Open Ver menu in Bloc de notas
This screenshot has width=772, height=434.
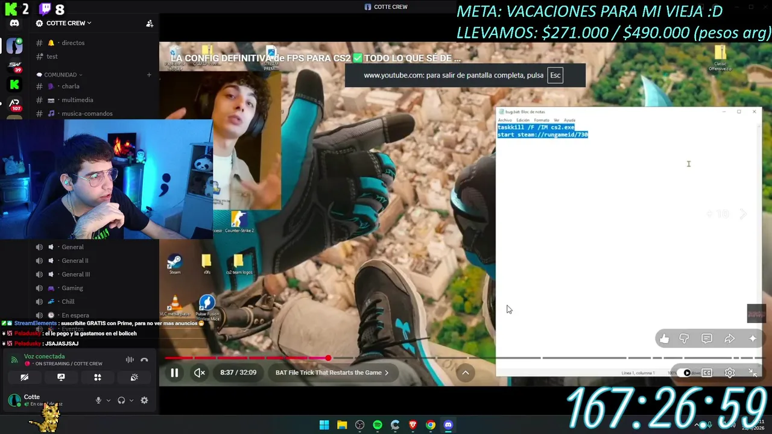point(557,120)
